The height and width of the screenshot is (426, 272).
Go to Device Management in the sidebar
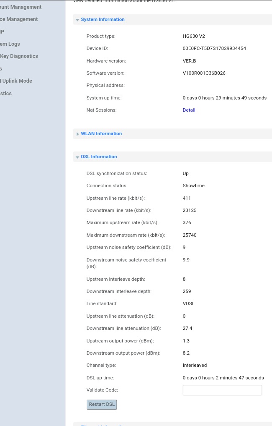[x=19, y=19]
